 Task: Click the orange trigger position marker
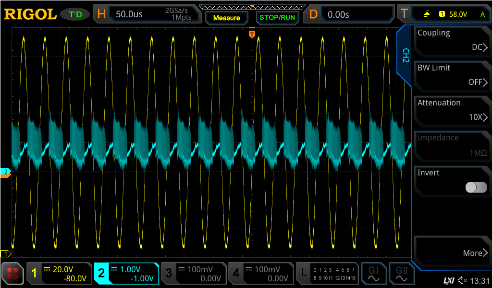(x=252, y=35)
